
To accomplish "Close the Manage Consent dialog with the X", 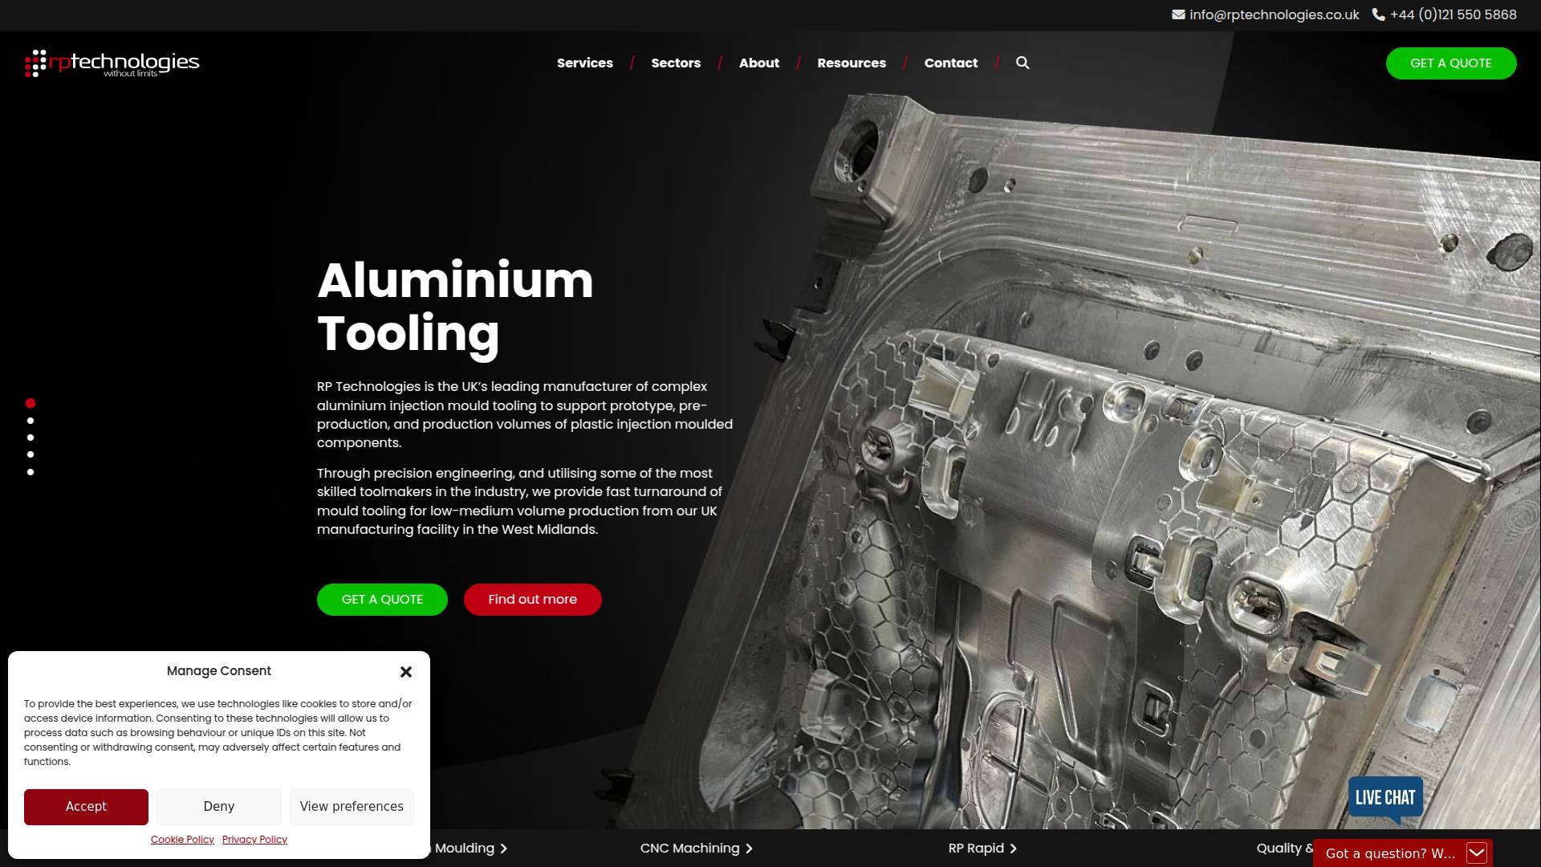I will tap(406, 671).
